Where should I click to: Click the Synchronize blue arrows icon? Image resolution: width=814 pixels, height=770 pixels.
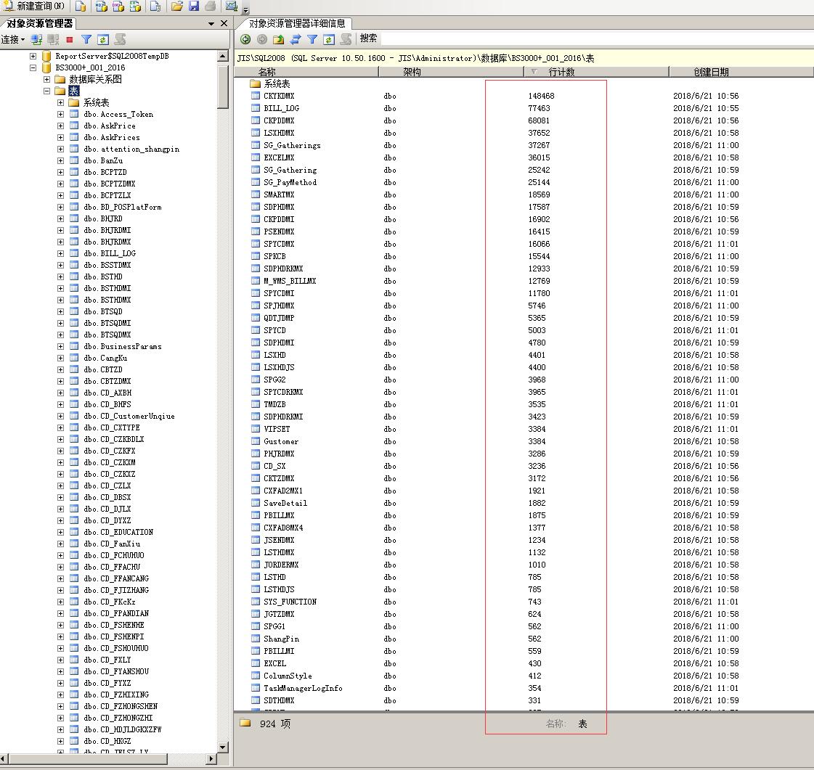click(296, 39)
